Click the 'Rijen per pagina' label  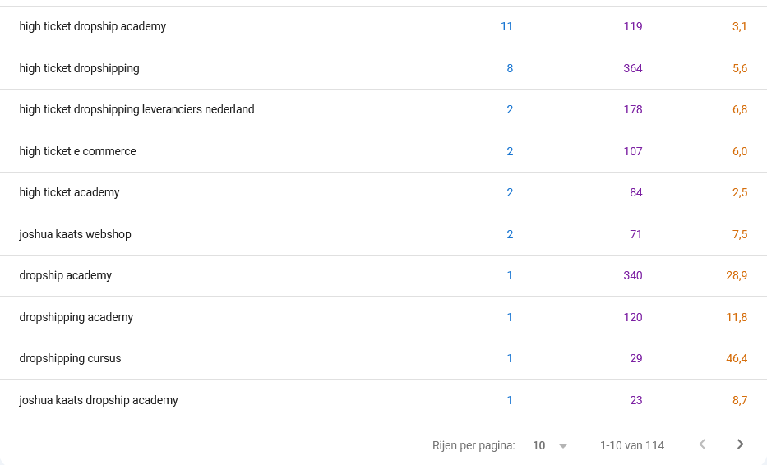pyautogui.click(x=474, y=446)
